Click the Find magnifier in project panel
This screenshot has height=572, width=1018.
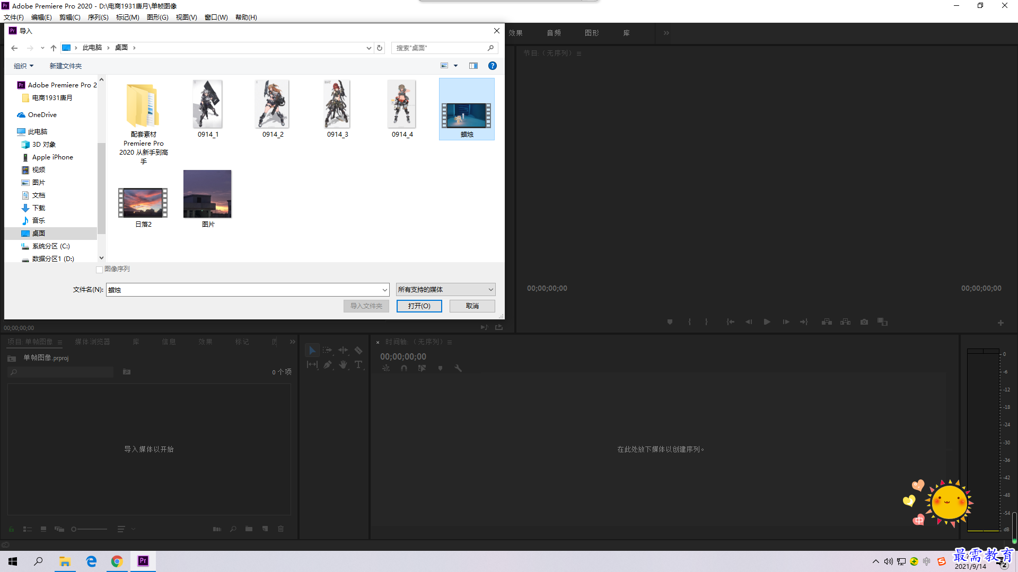coord(233,529)
